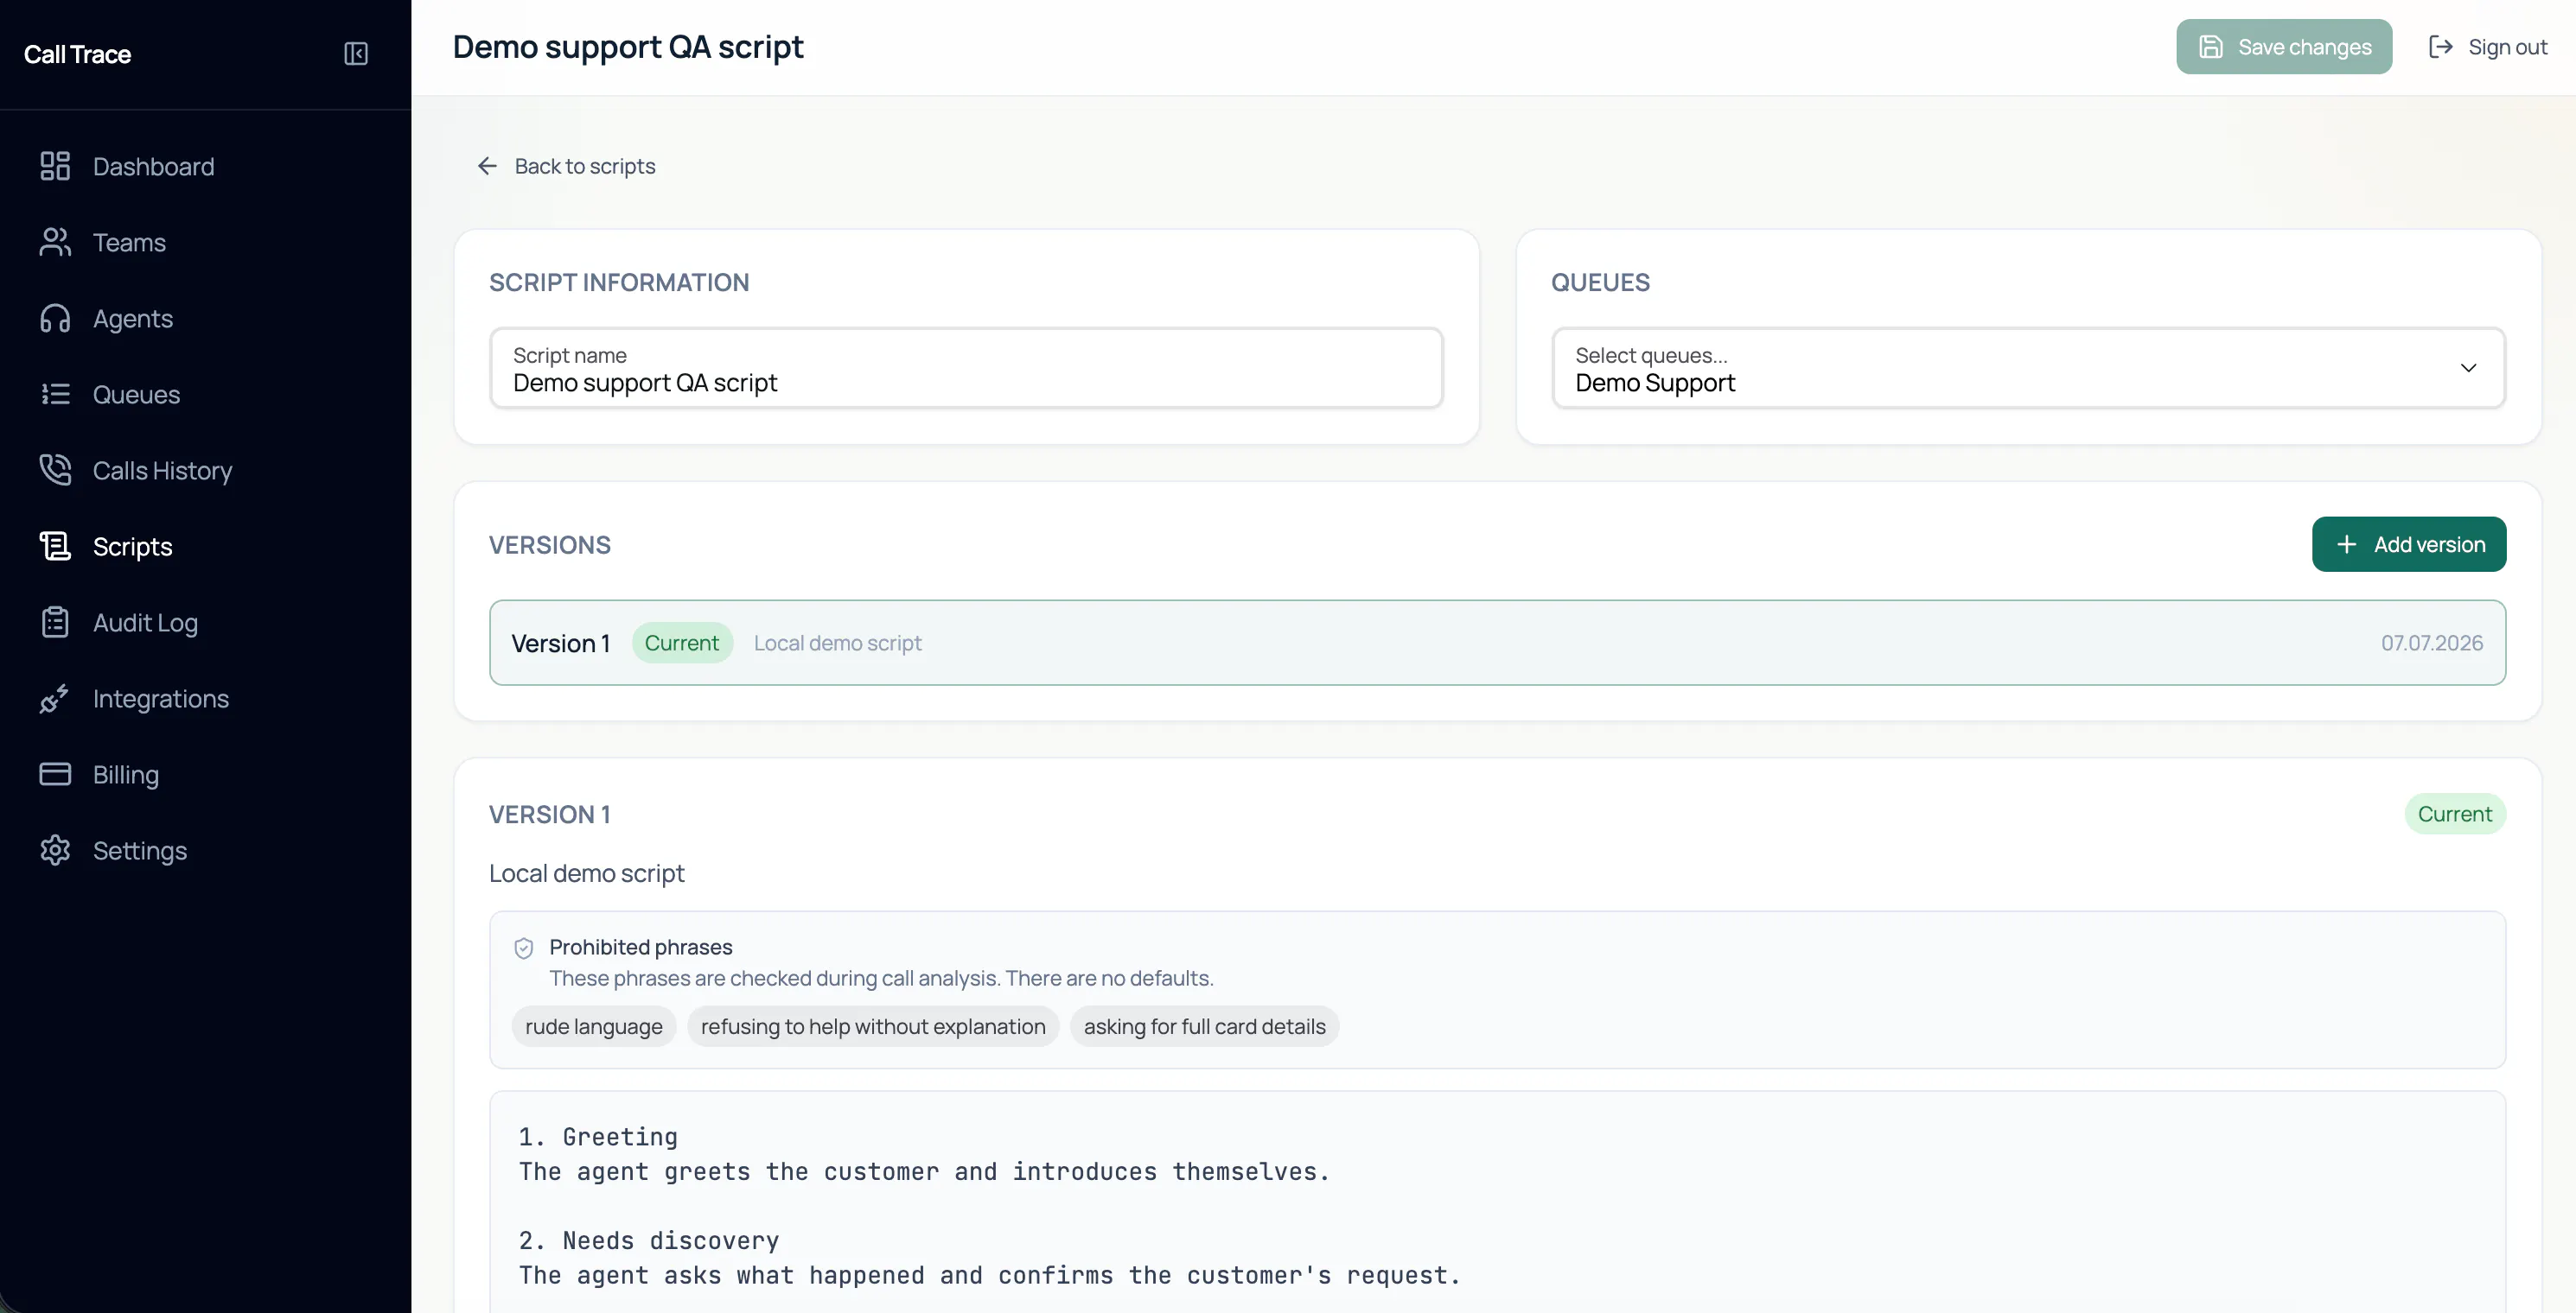Click the Billing card icon
Viewport: 2576px width, 1313px height.
click(55, 773)
